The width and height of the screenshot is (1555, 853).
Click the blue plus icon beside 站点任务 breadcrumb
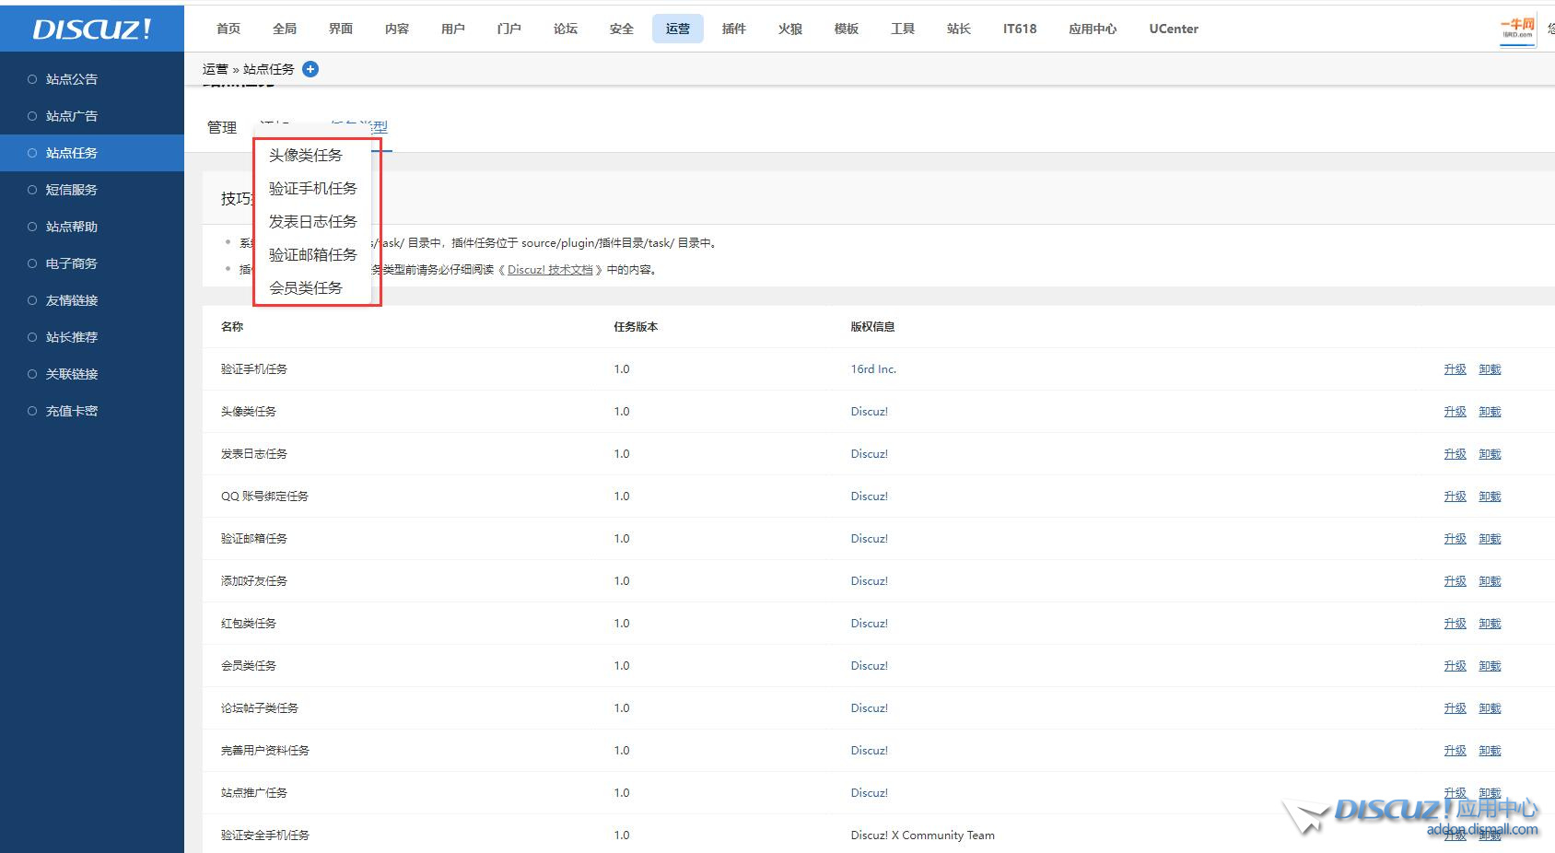pos(310,69)
